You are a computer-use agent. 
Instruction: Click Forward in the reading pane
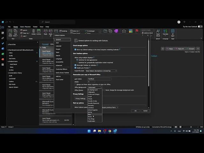pos(190,49)
